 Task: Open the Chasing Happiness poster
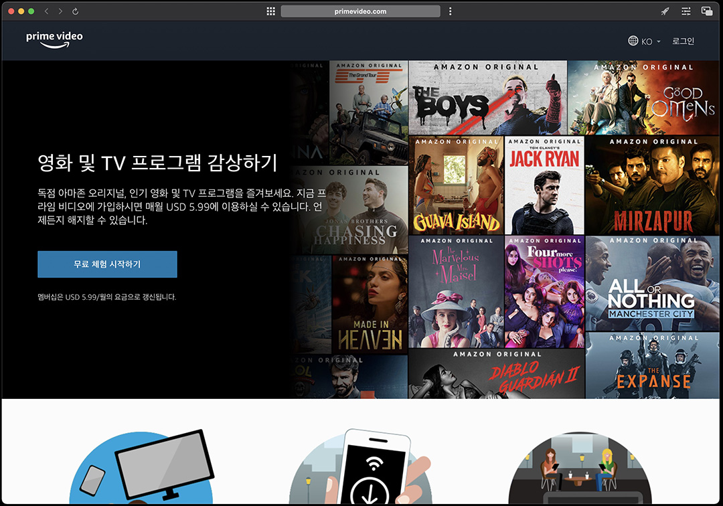(350, 210)
